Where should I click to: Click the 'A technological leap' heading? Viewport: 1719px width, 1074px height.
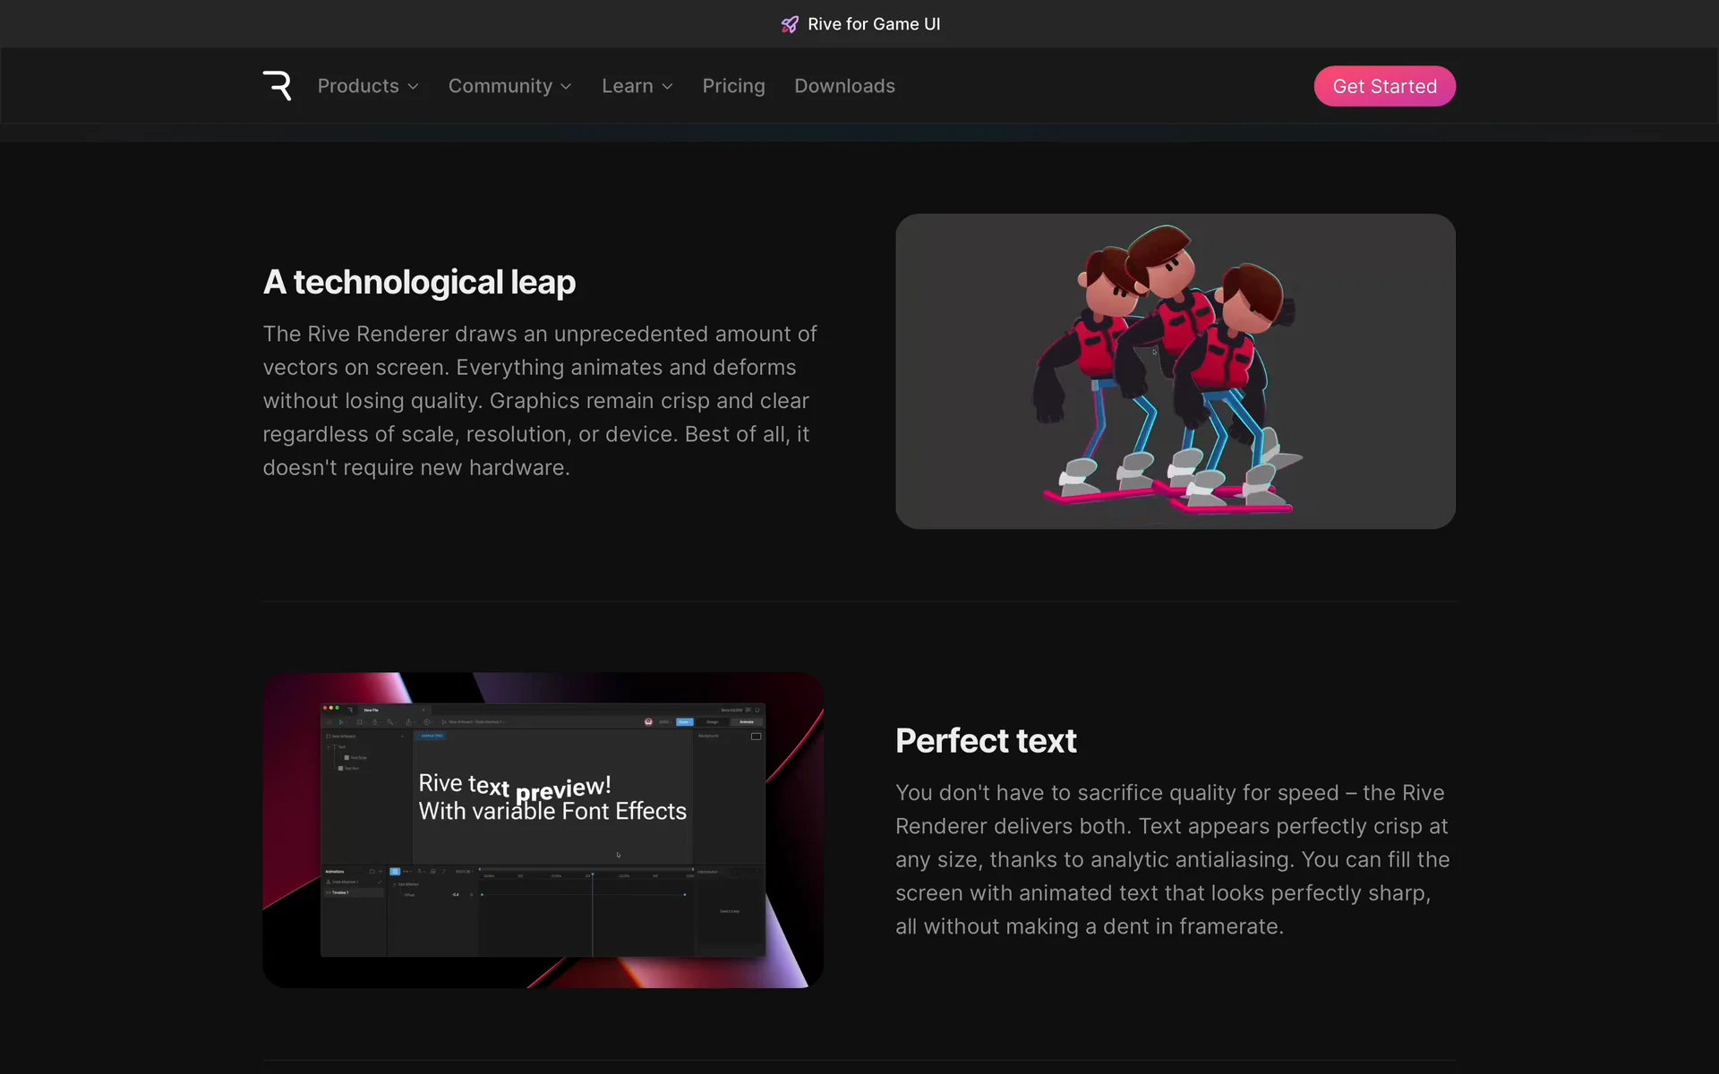419,282
